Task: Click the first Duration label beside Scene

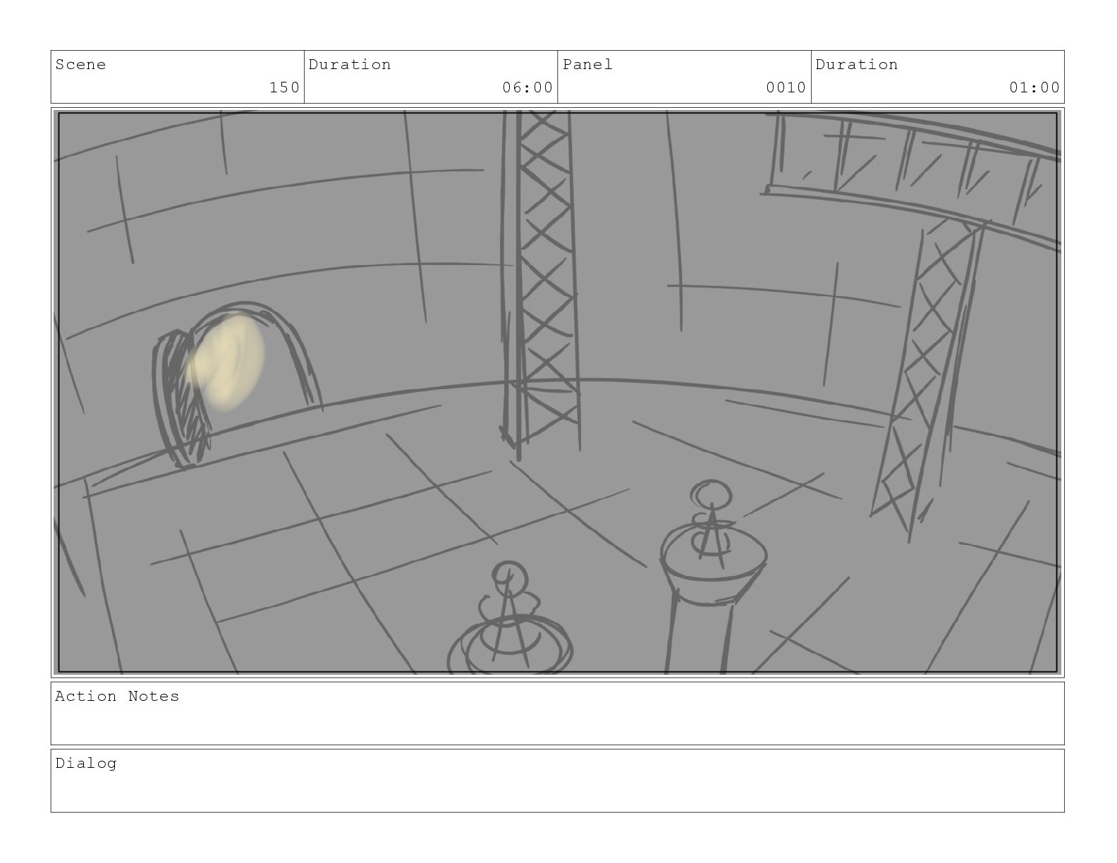Action: point(349,64)
